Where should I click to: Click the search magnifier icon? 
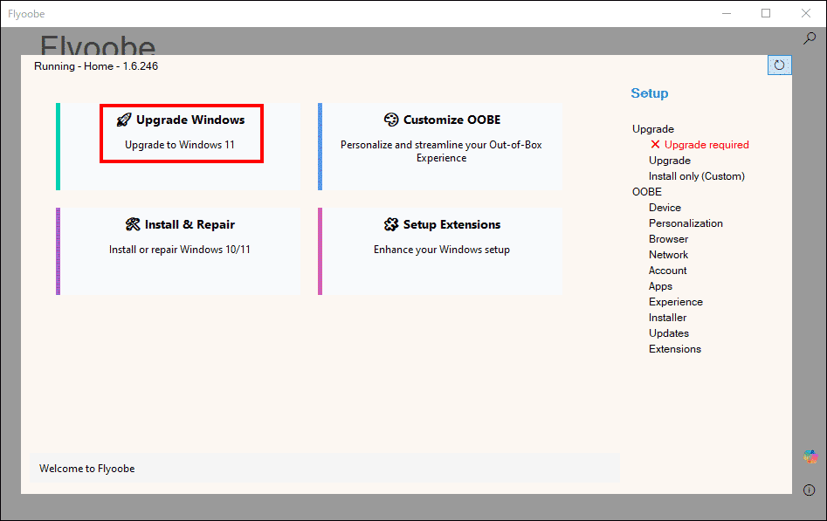[x=809, y=38]
